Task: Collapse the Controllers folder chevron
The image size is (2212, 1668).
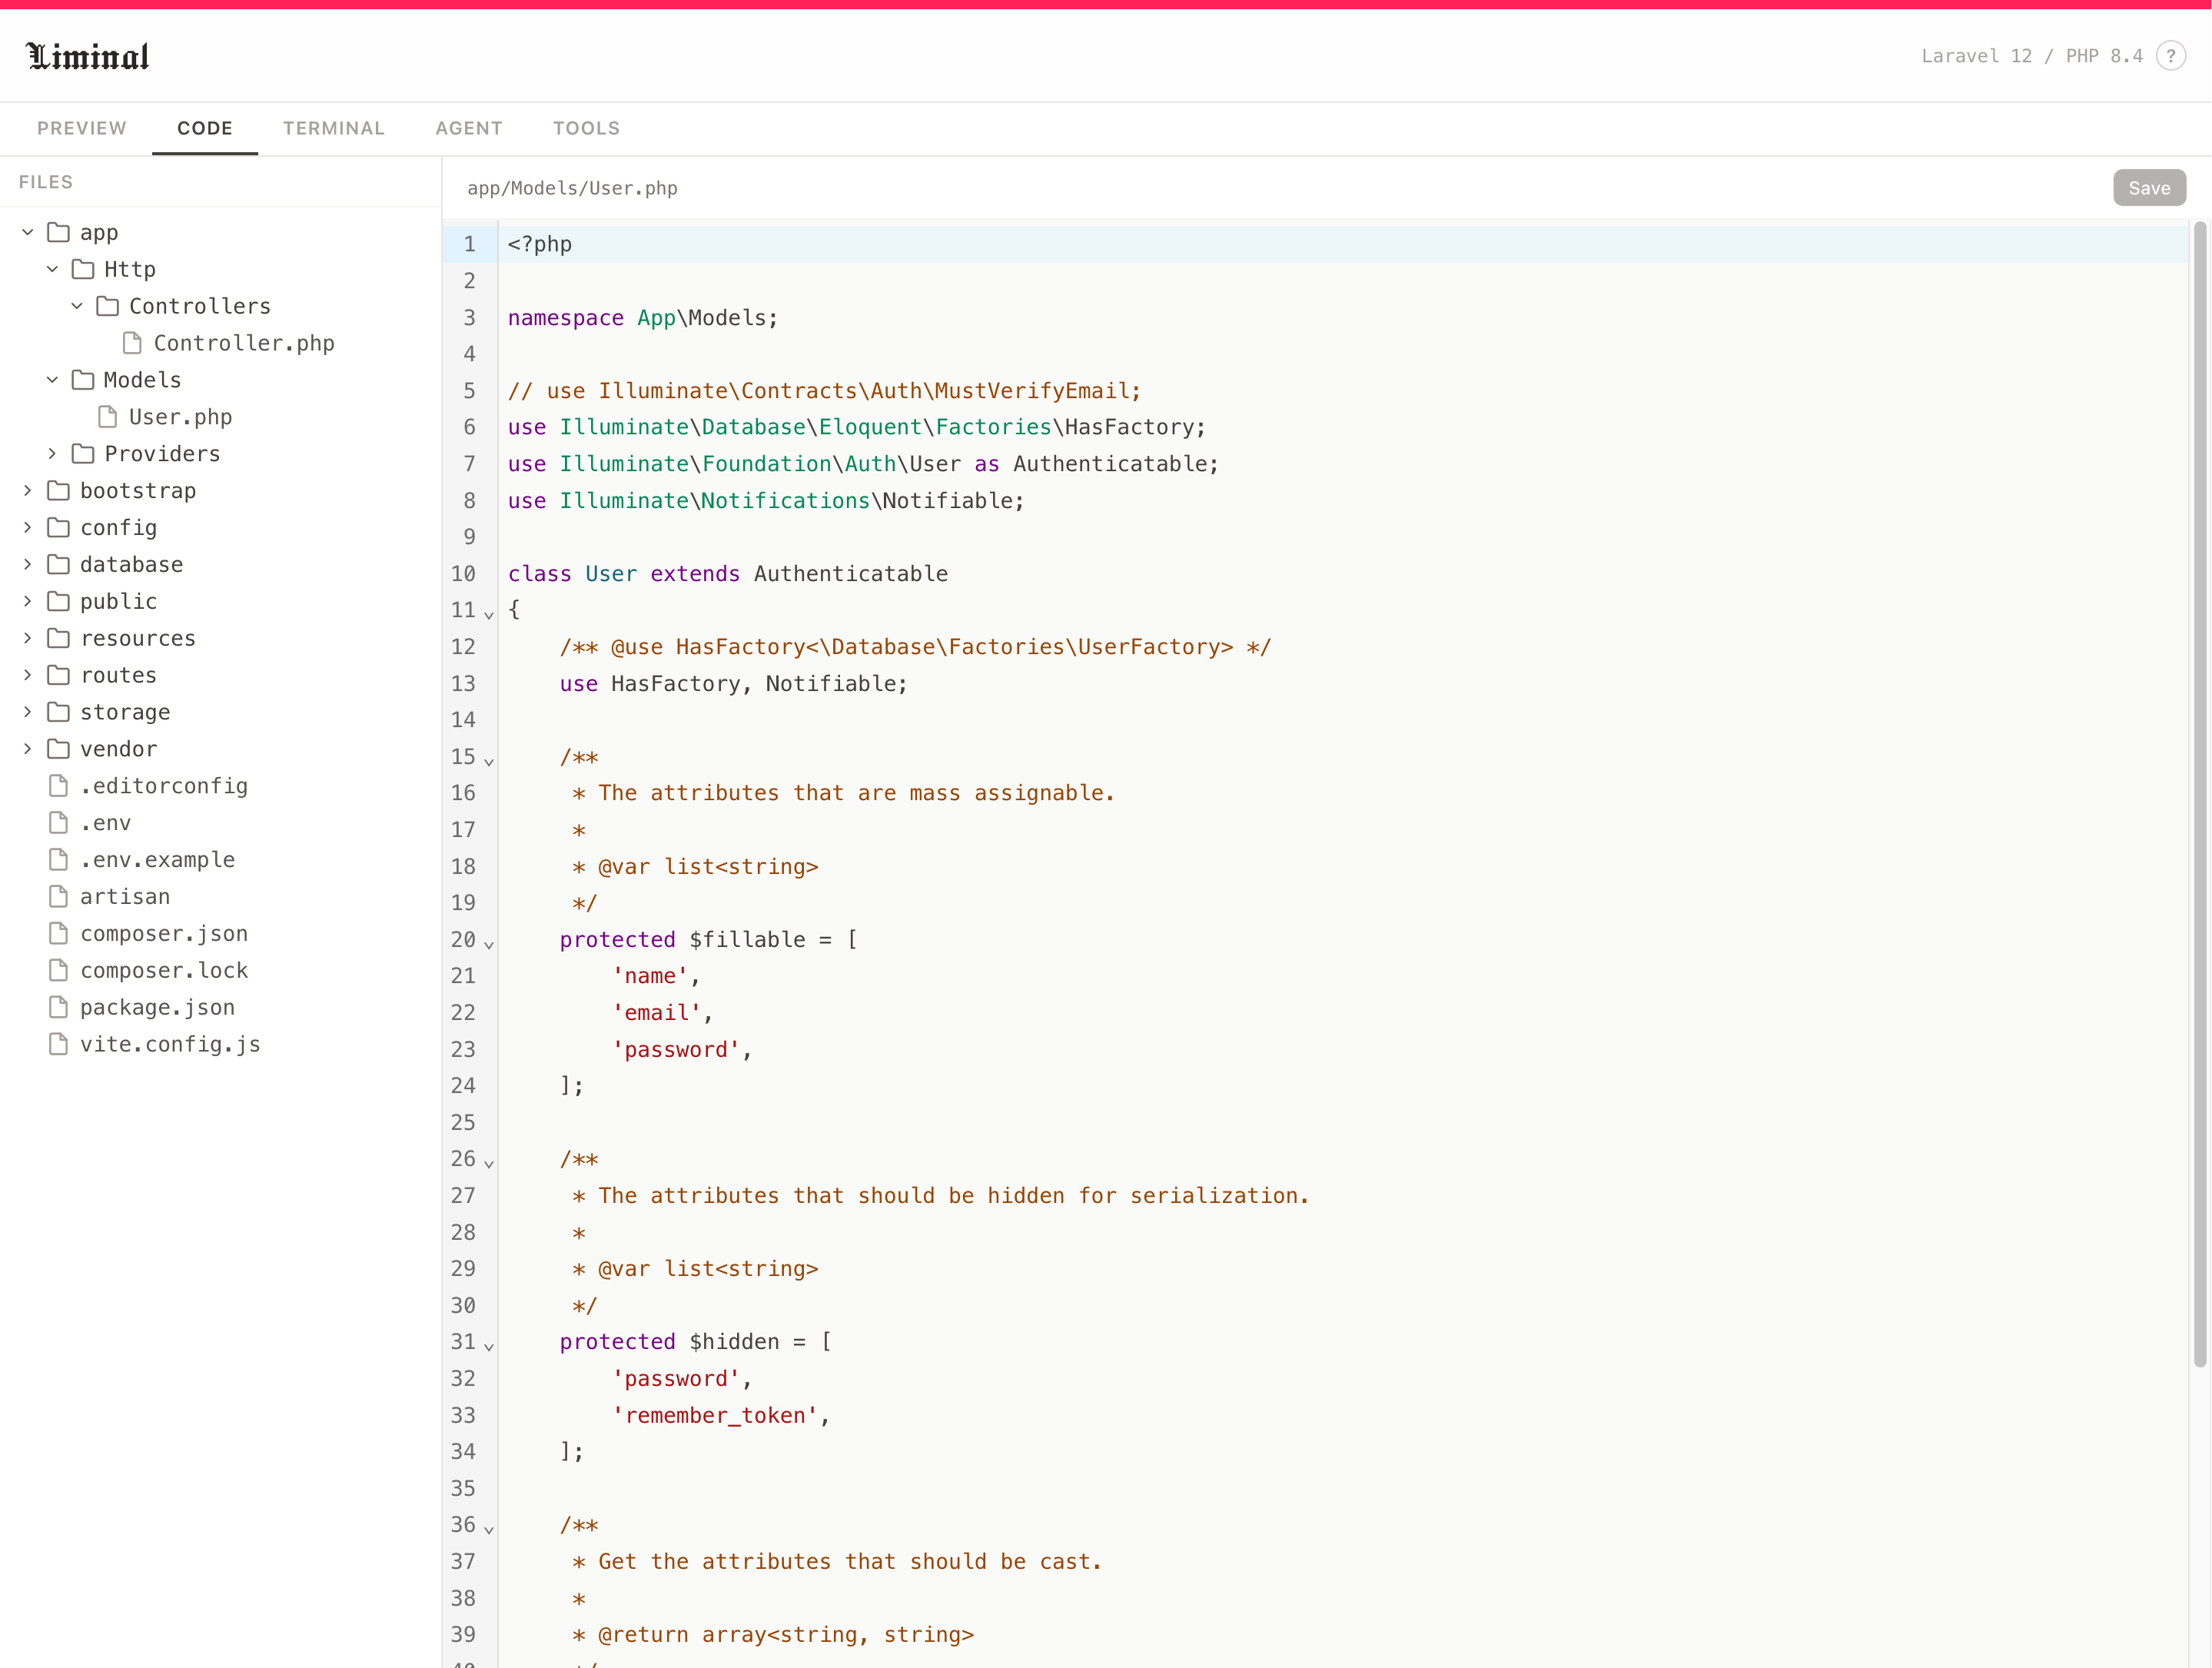Action: (x=77, y=306)
